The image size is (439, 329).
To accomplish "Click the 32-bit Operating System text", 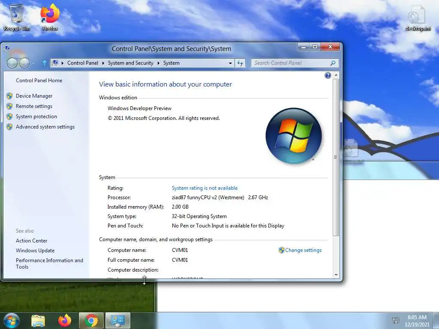I will tap(199, 216).
